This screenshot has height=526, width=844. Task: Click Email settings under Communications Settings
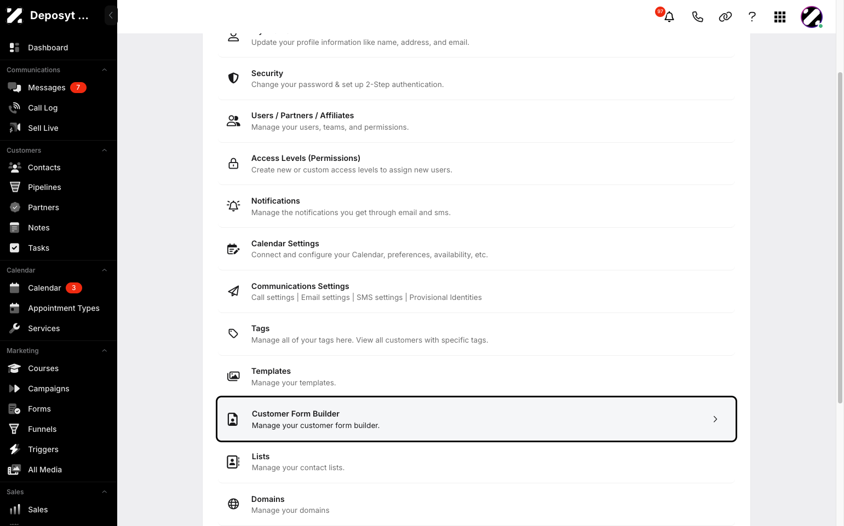point(325,297)
